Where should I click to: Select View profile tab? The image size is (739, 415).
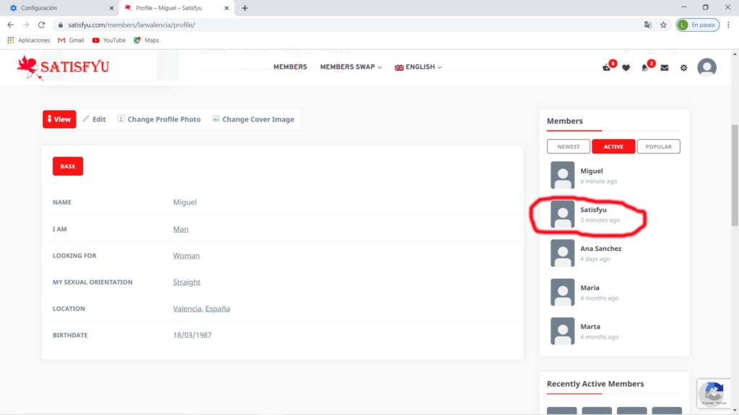(59, 119)
